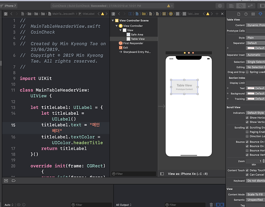
Task: Open the File inspector
Action: click(239, 14)
